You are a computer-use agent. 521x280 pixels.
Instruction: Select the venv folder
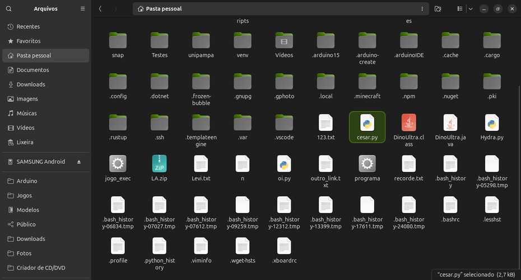[x=243, y=45]
